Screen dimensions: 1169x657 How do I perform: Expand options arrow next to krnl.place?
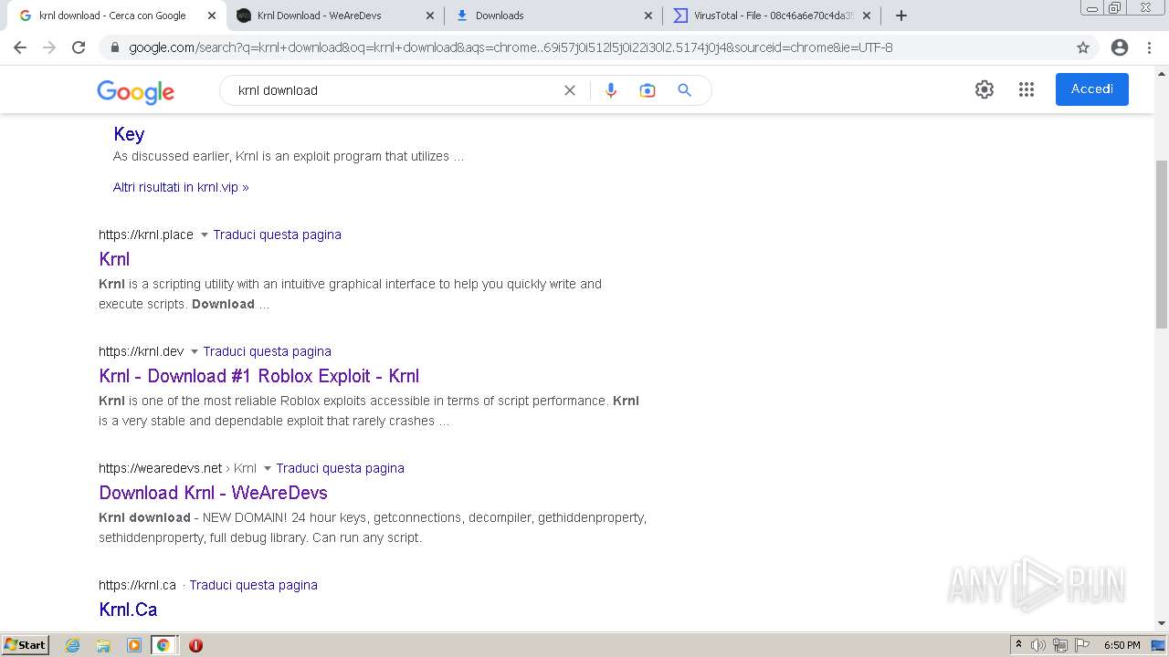[x=204, y=235]
